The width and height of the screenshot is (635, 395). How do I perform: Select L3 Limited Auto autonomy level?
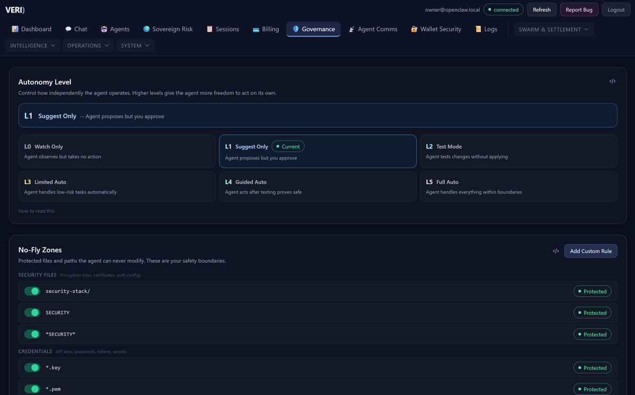coord(117,187)
